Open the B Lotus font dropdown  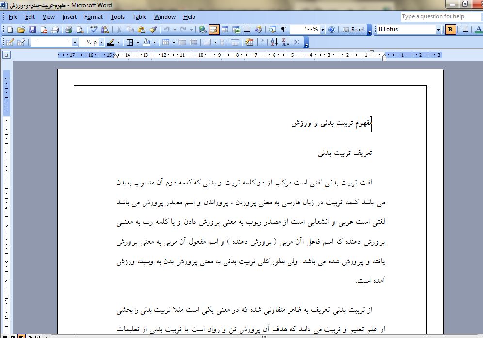[x=438, y=30]
